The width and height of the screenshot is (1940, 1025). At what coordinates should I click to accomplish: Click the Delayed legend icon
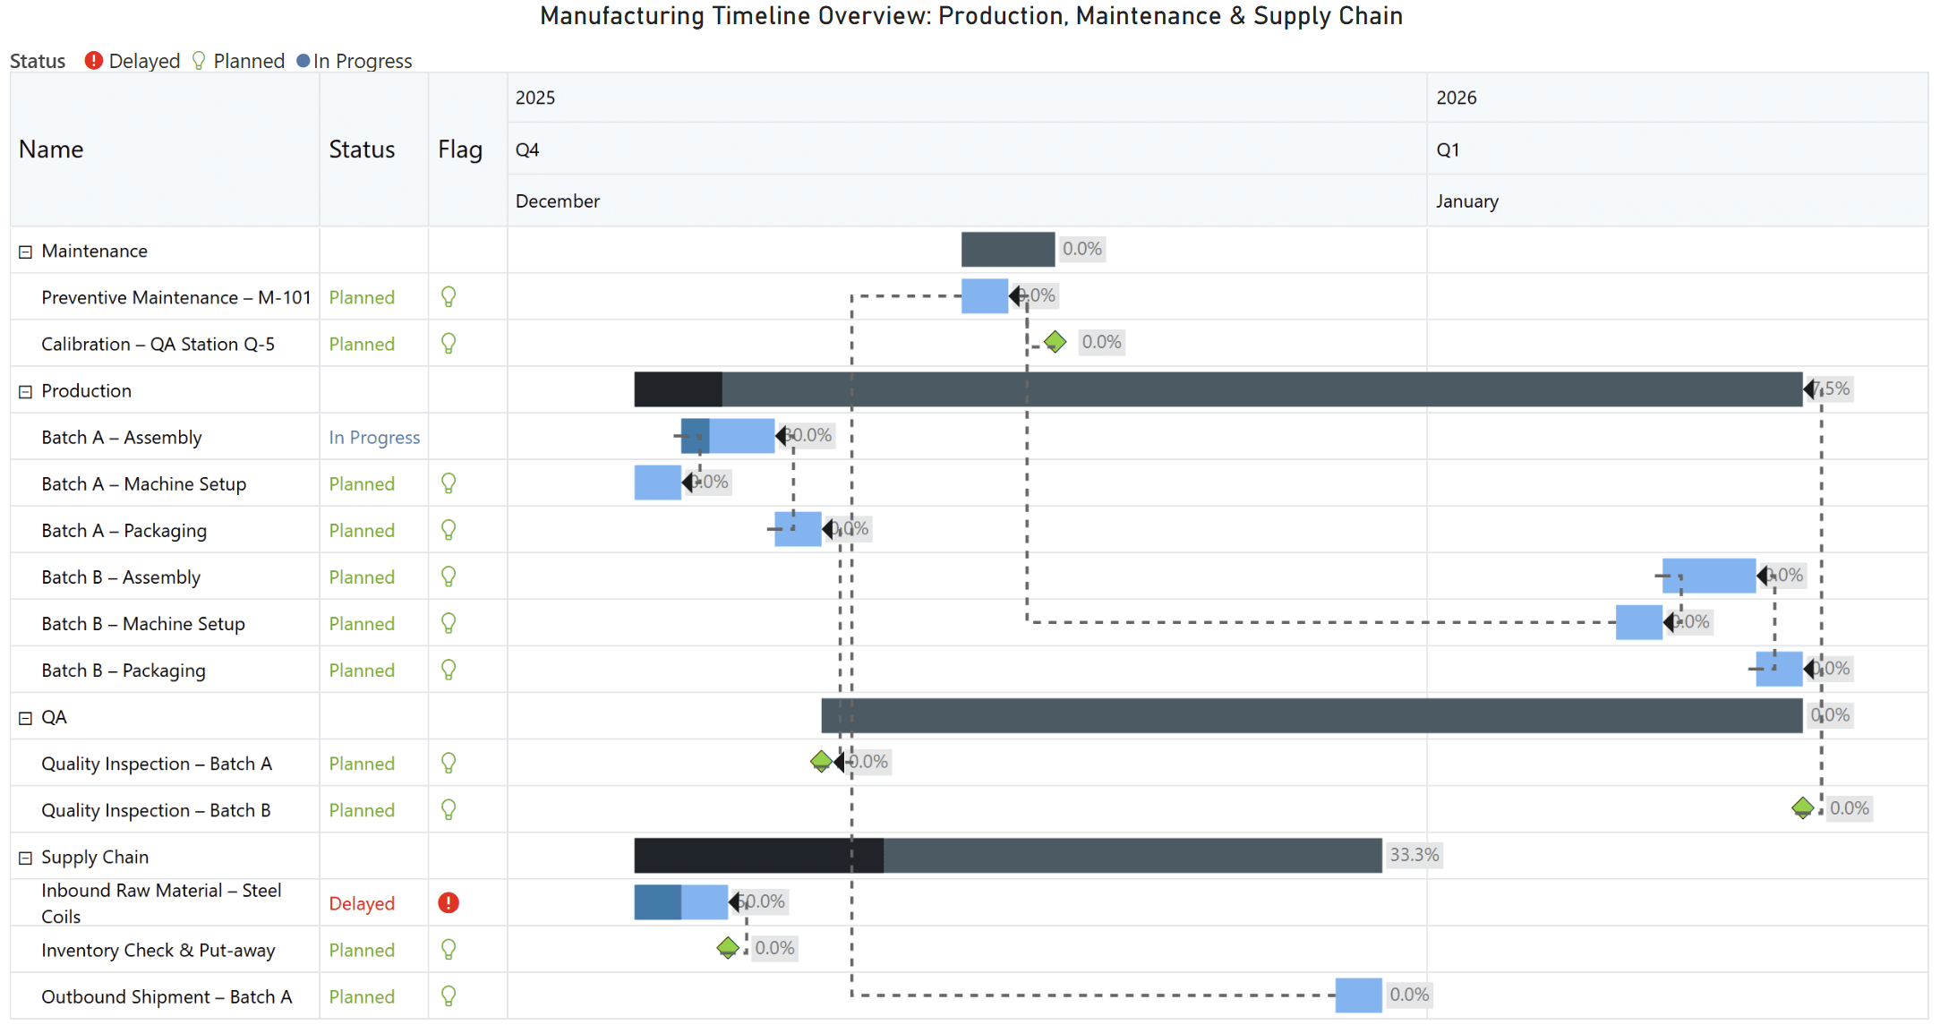(x=93, y=61)
